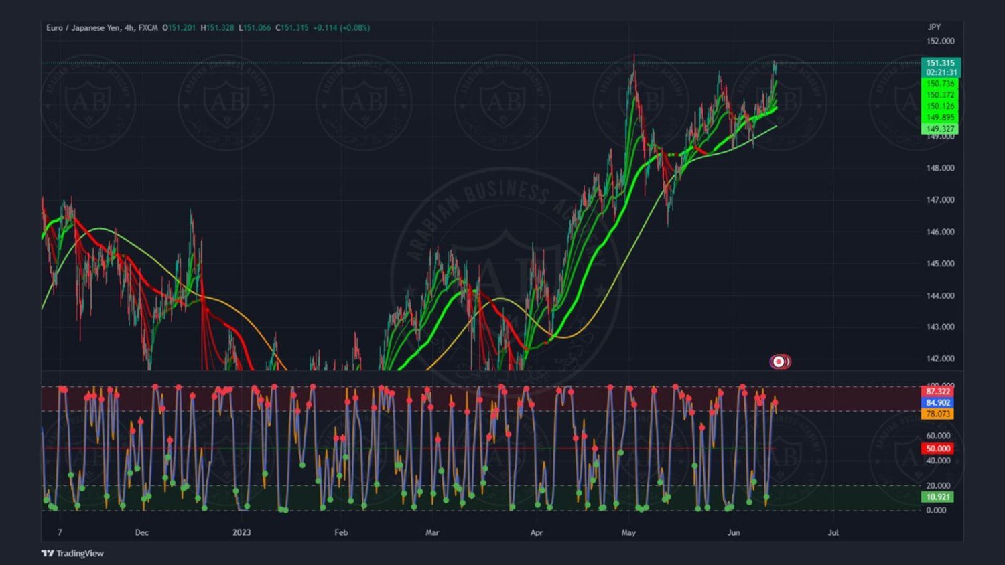Click the 148.000 price axis label
The height and width of the screenshot is (565, 1005).
(940, 168)
